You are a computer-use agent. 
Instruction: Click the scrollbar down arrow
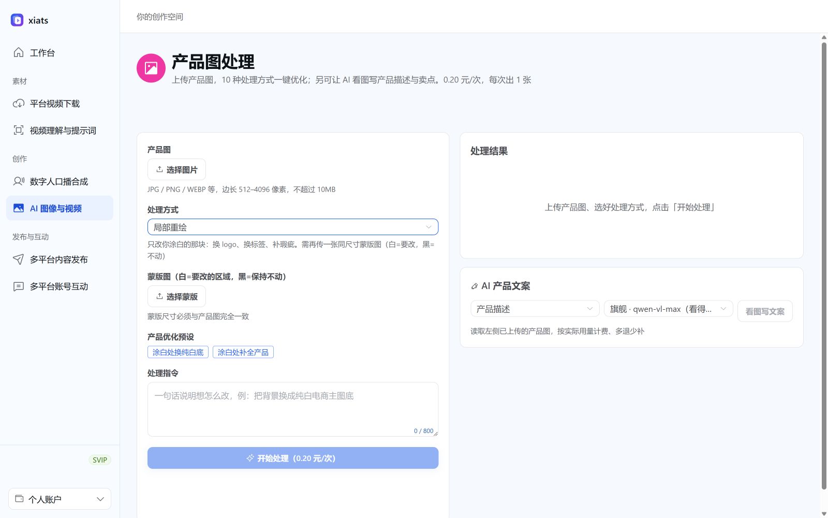coord(824,514)
